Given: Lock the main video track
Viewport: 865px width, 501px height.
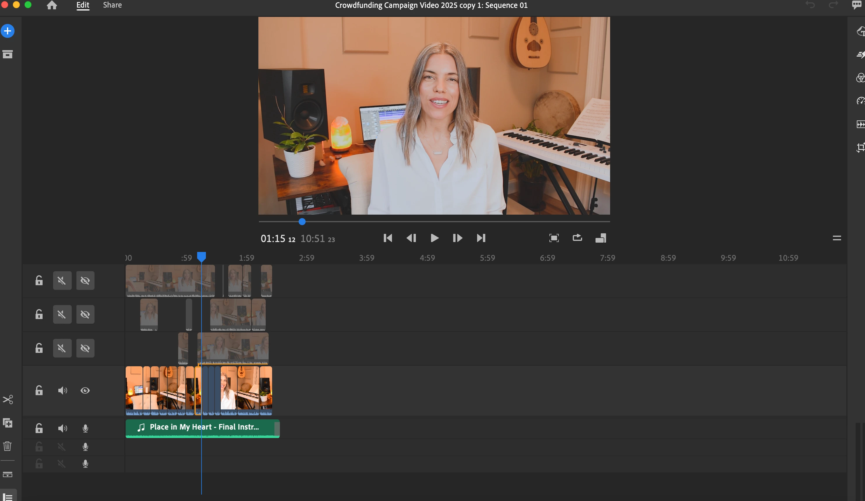Looking at the screenshot, I should pyautogui.click(x=39, y=390).
